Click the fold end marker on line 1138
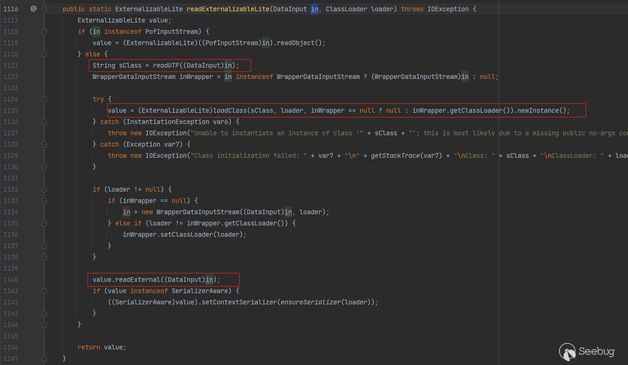The width and height of the screenshot is (628, 365). click(44, 257)
